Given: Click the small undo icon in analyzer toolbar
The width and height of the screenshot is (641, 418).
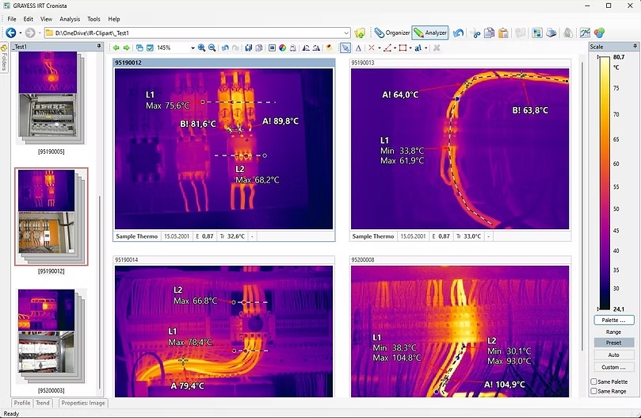Looking at the screenshot, I should 225,48.
